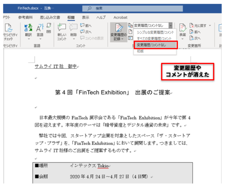This screenshot has height=187, width=226.
Task: Go to next comment with 次へ
Action: coord(86,32)
